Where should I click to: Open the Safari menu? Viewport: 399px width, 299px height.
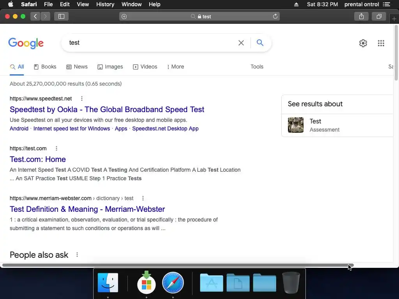point(29,4)
